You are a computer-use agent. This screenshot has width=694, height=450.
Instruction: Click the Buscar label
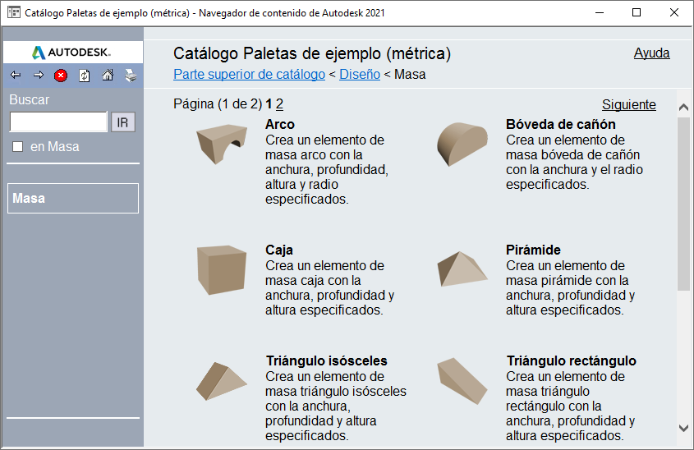pyautogui.click(x=30, y=99)
